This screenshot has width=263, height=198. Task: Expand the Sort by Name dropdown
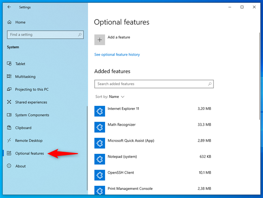[110, 97]
